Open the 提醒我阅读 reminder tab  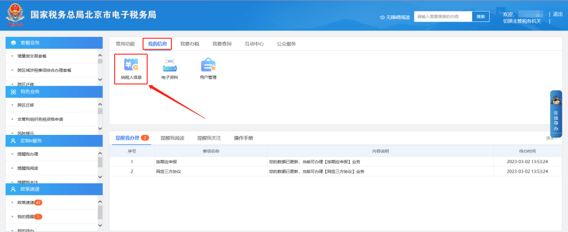point(173,138)
